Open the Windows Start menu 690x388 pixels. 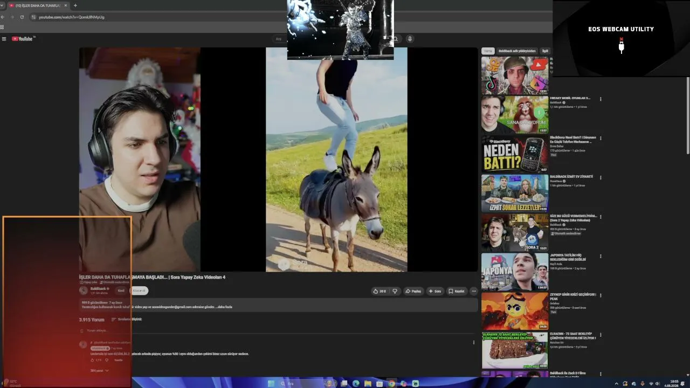271,384
